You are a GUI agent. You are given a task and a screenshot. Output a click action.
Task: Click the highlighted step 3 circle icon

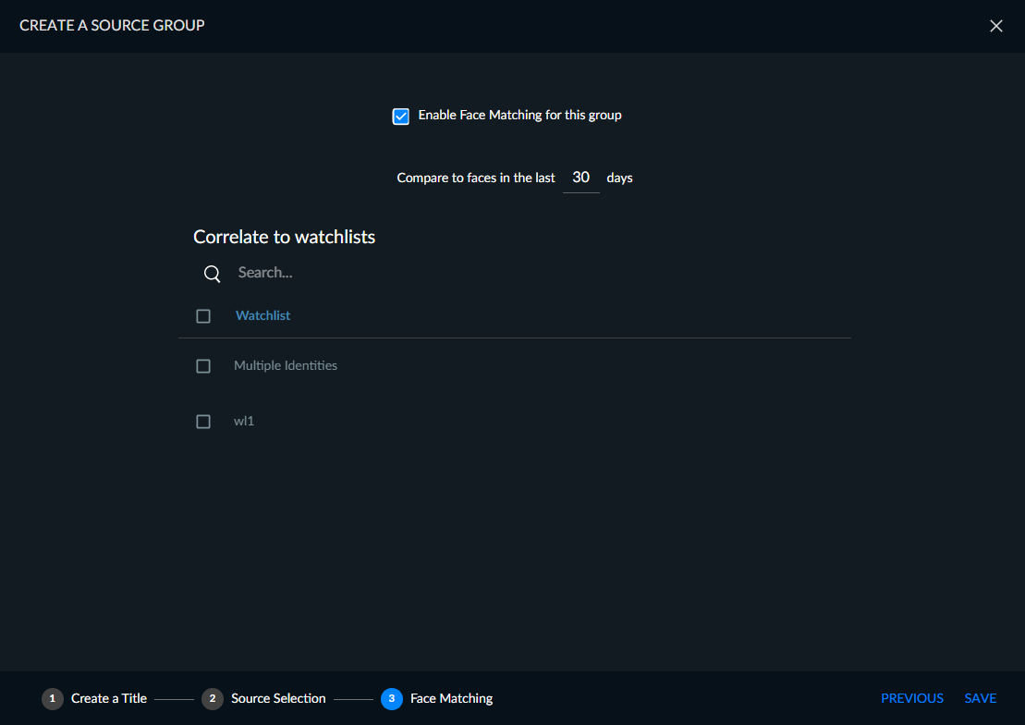[x=392, y=698]
